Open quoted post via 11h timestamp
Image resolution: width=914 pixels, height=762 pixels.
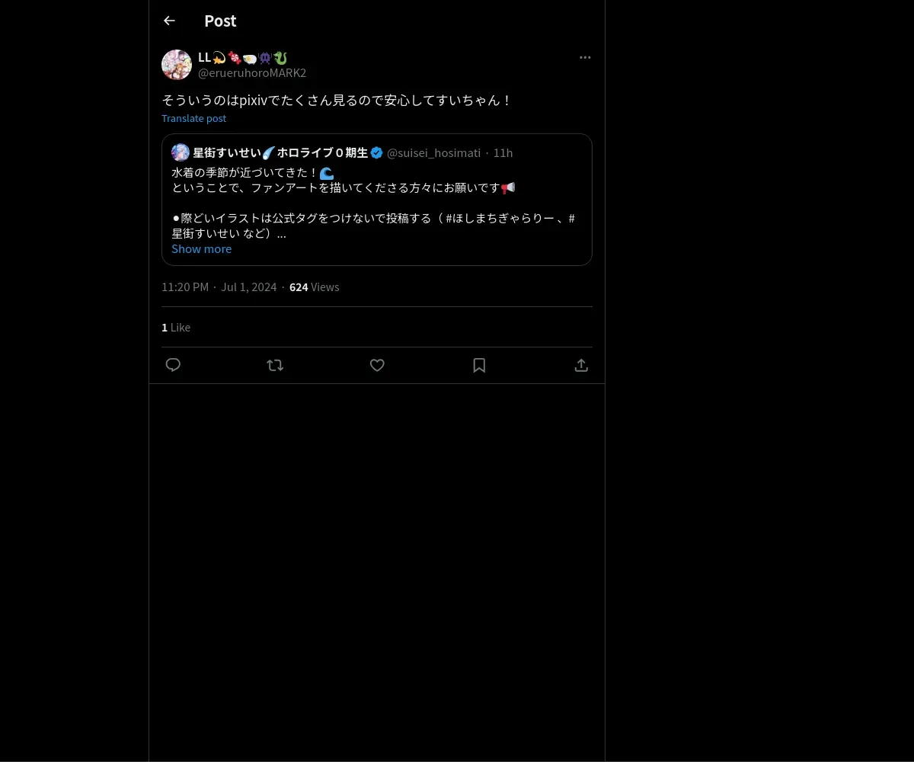pos(503,152)
